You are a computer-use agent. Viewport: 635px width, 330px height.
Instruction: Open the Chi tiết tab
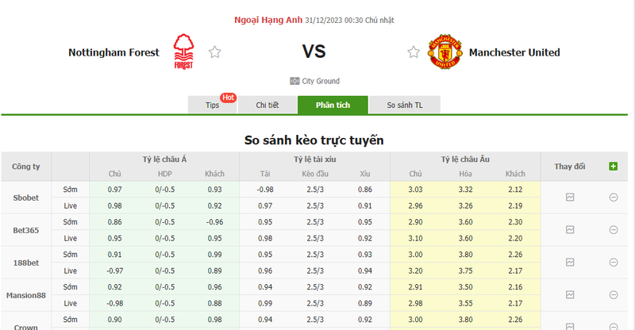pos(267,105)
